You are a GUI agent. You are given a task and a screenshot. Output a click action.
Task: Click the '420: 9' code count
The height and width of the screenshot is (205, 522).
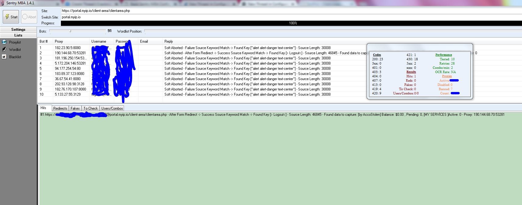(377, 94)
